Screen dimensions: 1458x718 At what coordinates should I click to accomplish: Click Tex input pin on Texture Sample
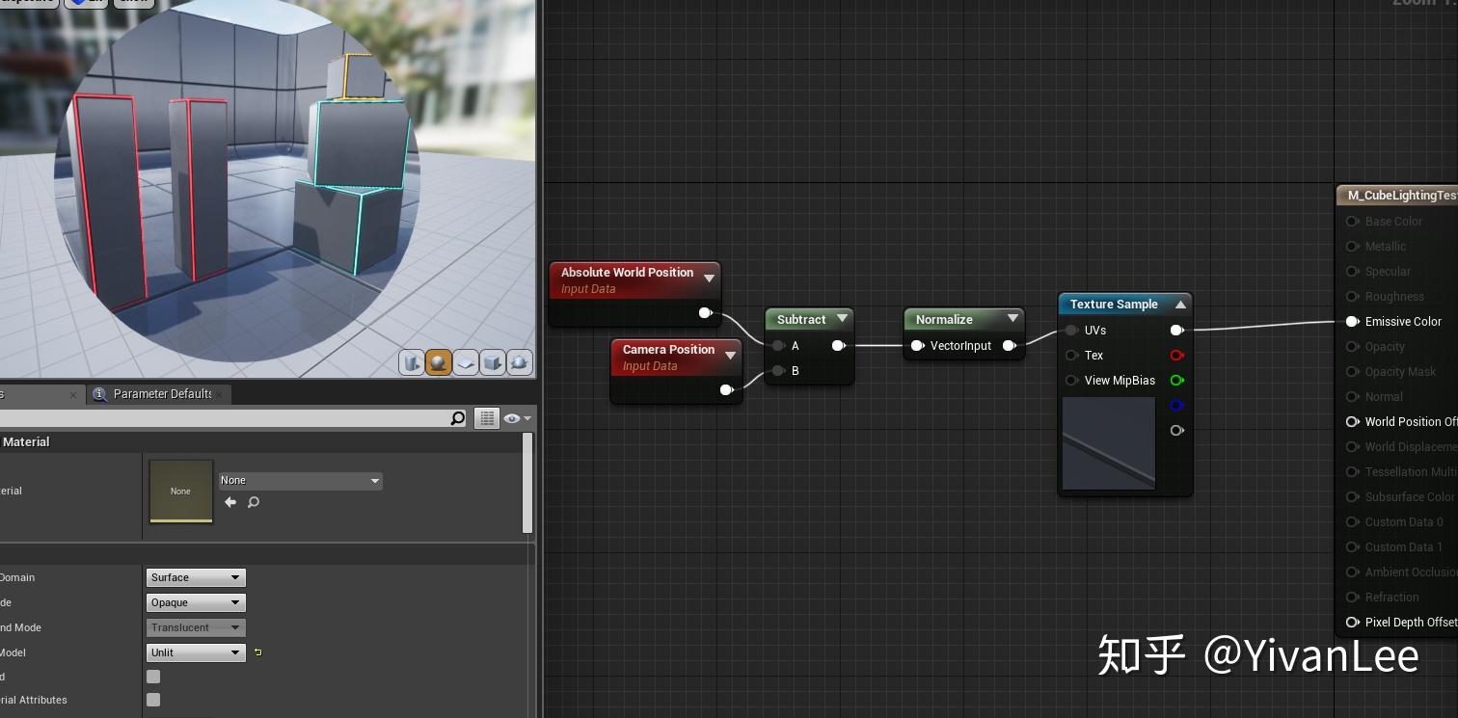(1072, 356)
